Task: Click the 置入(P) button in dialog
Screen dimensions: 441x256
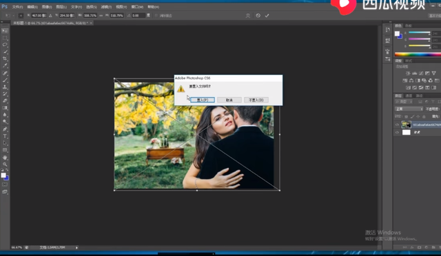Action: pyautogui.click(x=202, y=100)
